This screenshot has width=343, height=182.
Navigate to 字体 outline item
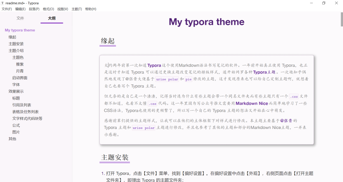pyautogui.click(x=16, y=84)
